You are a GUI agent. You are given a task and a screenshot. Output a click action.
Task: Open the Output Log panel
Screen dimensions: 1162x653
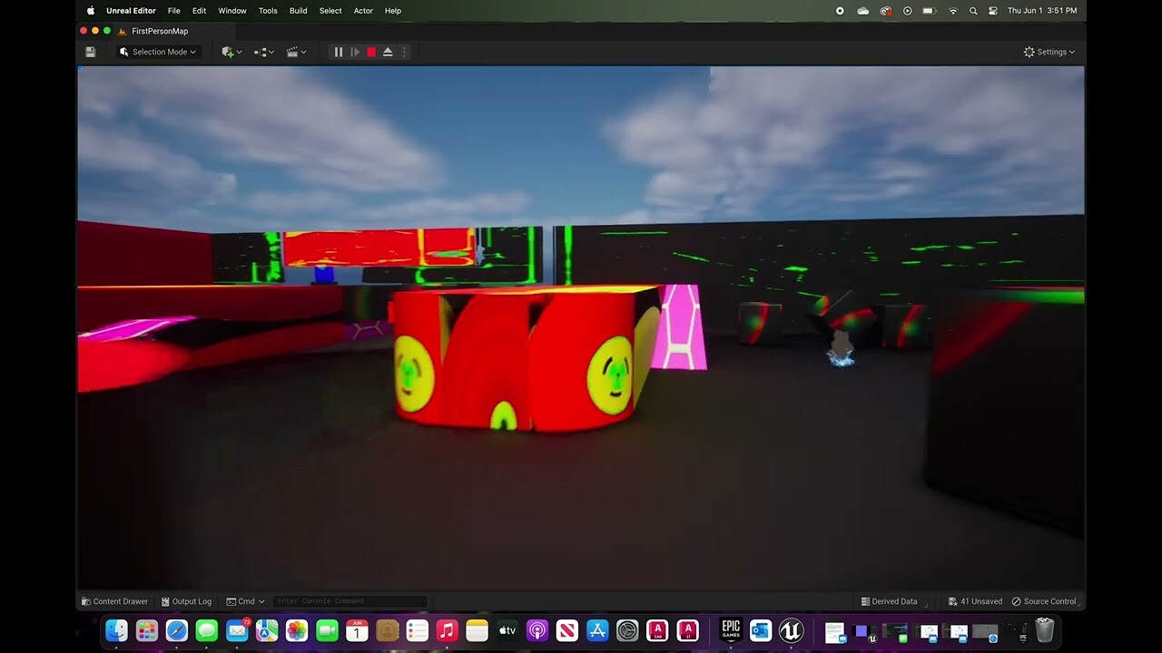point(186,601)
